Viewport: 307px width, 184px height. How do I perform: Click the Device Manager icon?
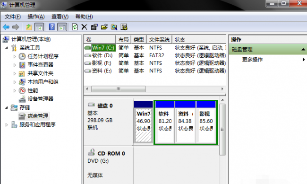22,99
